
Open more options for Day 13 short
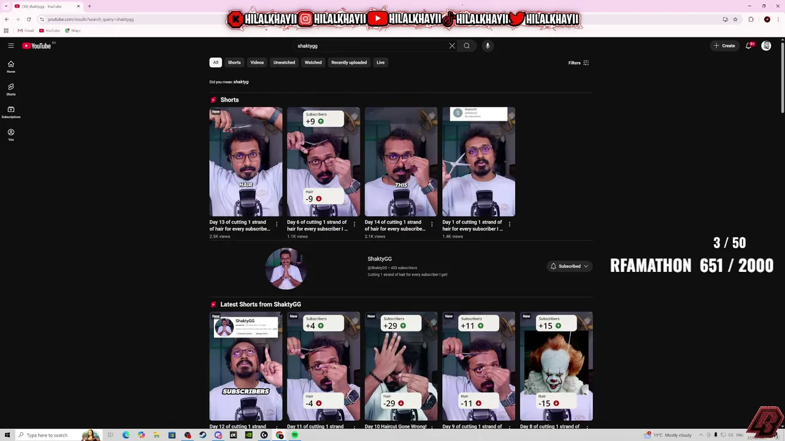pyautogui.click(x=277, y=224)
